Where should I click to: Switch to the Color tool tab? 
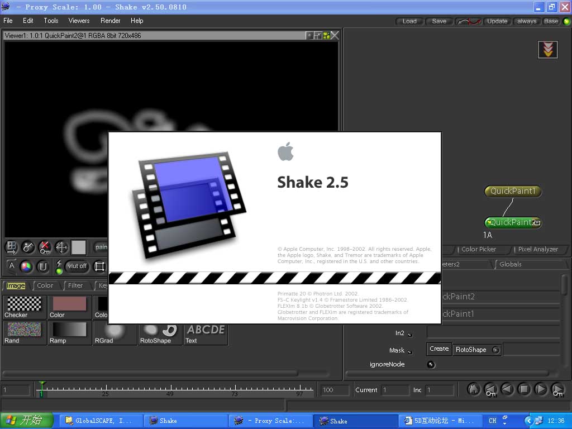[45, 285]
